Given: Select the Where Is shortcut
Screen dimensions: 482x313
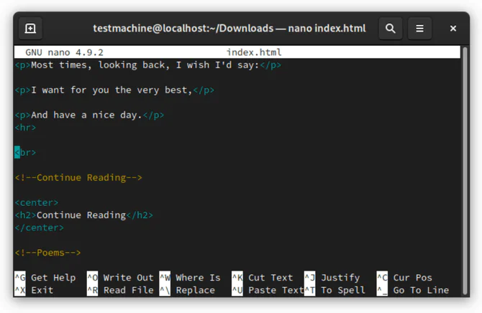Looking at the screenshot, I should click(x=198, y=278).
